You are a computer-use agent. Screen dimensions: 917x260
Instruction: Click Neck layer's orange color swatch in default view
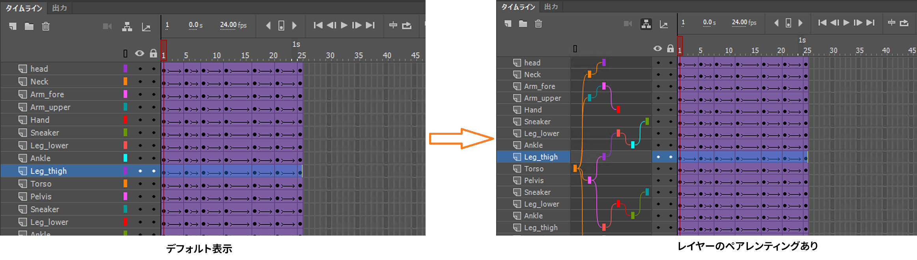click(125, 82)
